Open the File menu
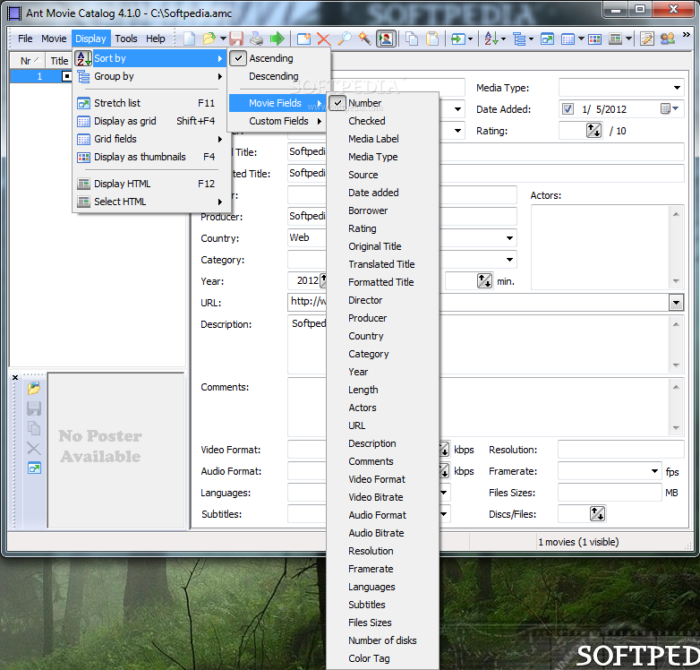Viewport: 700px width, 670px height. tap(25, 39)
